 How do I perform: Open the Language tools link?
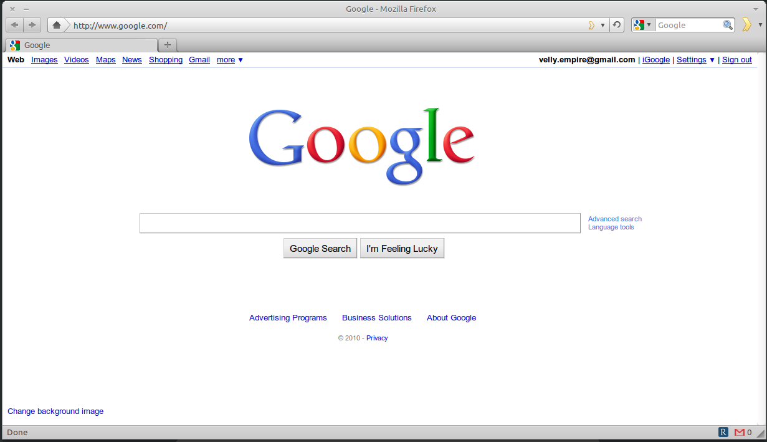click(x=611, y=227)
